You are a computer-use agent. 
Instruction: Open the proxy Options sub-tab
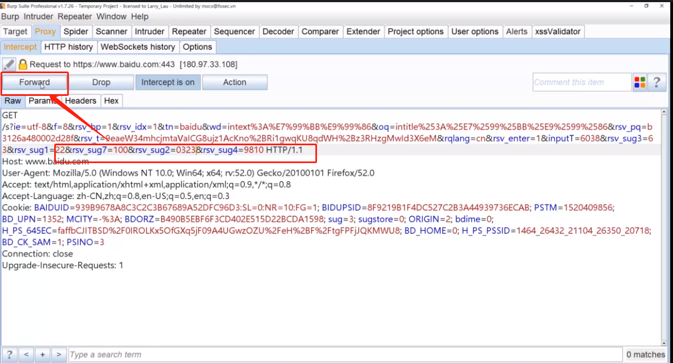click(x=198, y=47)
